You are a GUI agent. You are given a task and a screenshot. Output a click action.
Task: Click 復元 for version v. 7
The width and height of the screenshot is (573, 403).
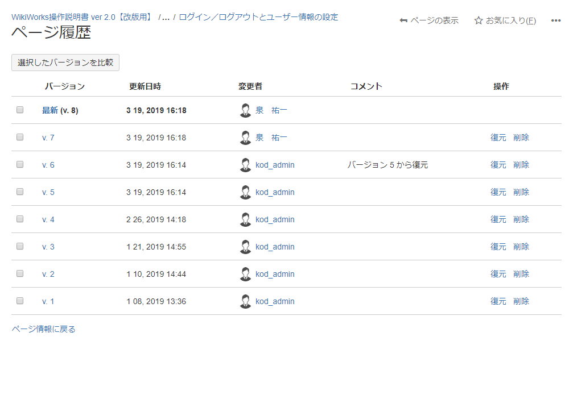click(498, 138)
